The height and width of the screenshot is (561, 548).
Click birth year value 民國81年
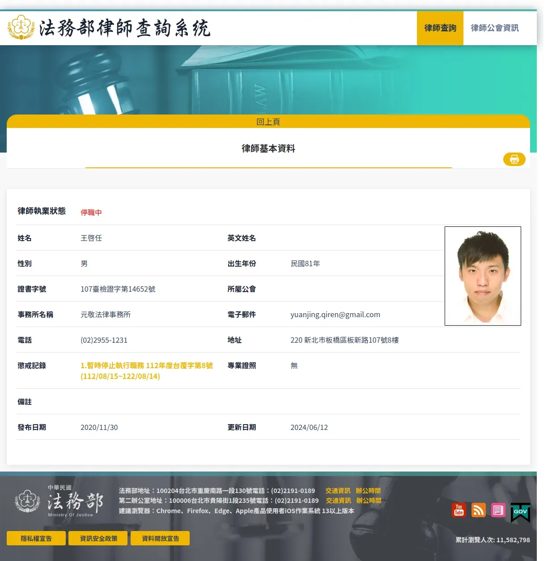pyautogui.click(x=305, y=263)
